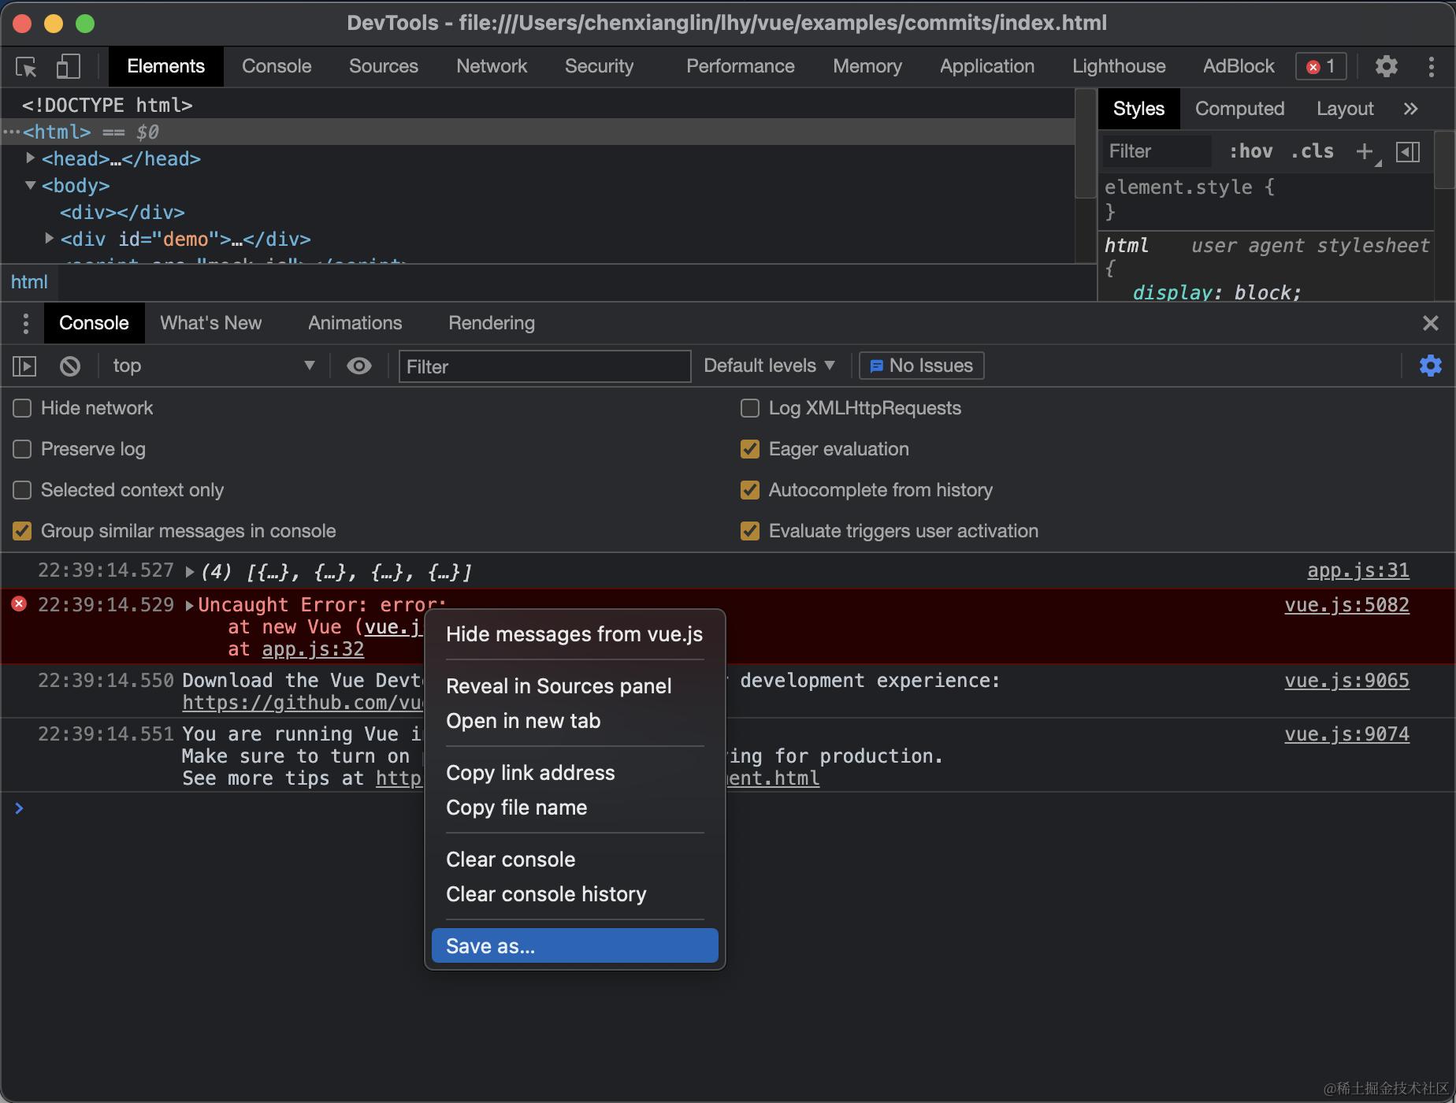Disable Eager evaluation checkbox

point(750,449)
